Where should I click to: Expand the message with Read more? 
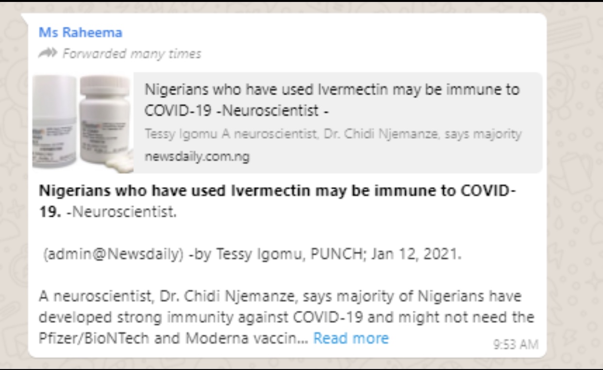pyautogui.click(x=351, y=338)
